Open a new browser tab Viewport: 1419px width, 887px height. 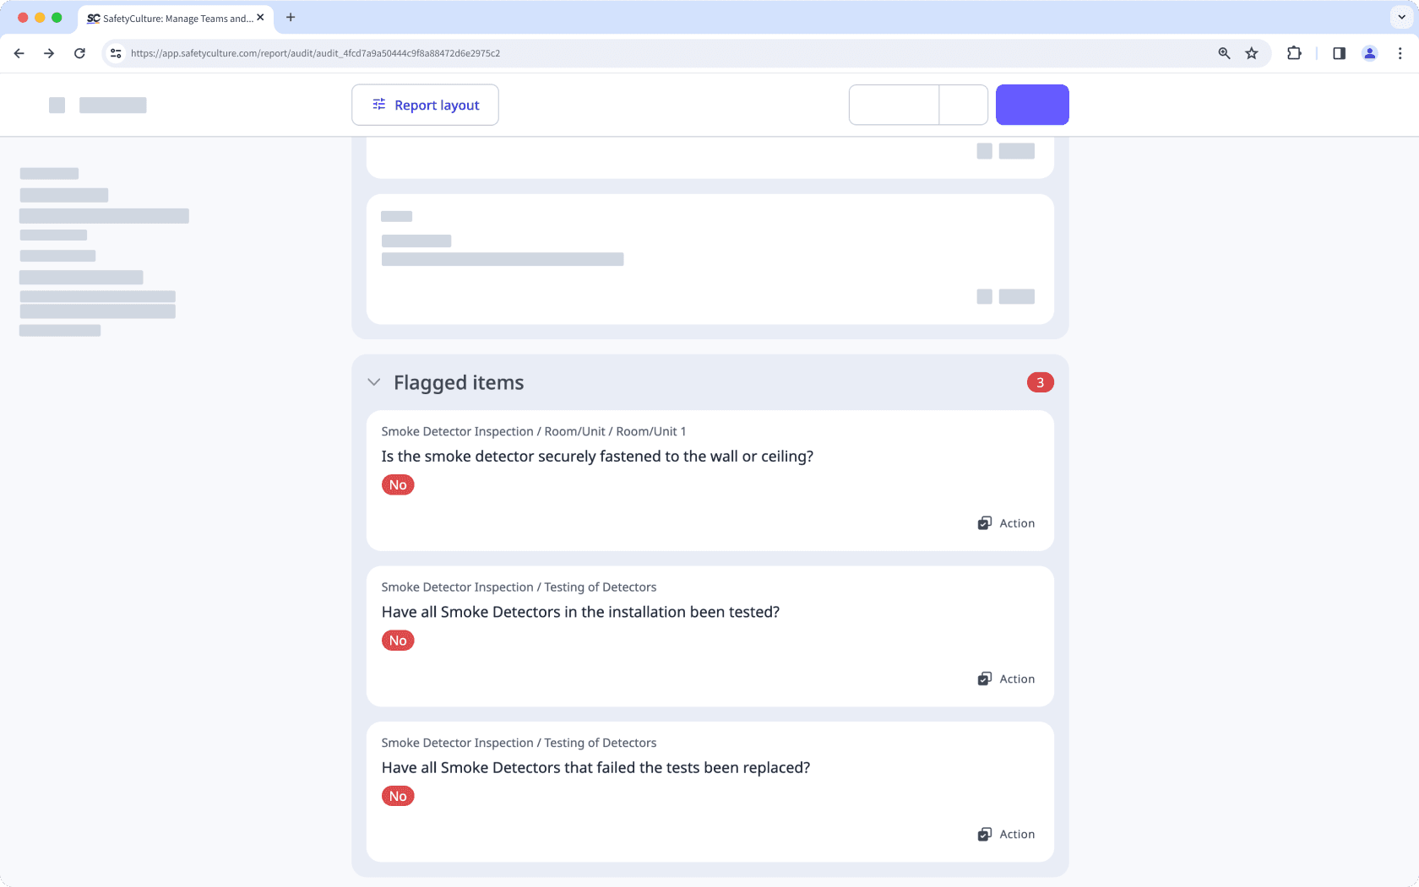coord(291,17)
